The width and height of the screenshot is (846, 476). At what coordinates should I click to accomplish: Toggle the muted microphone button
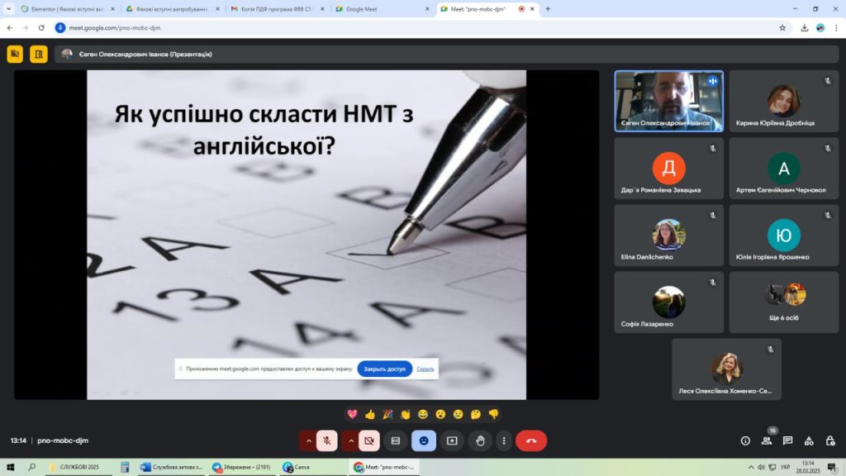click(x=327, y=440)
